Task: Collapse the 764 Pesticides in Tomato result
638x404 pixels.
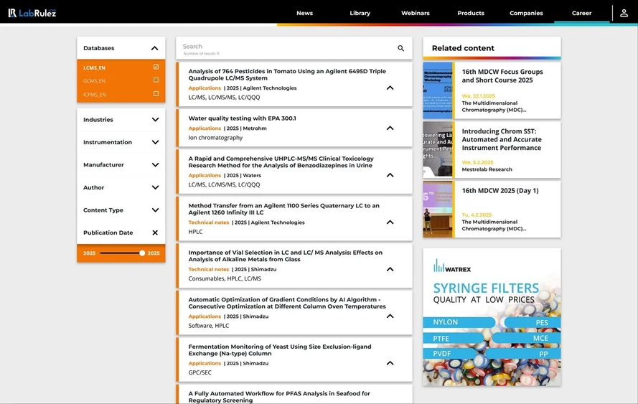Action: [390, 88]
